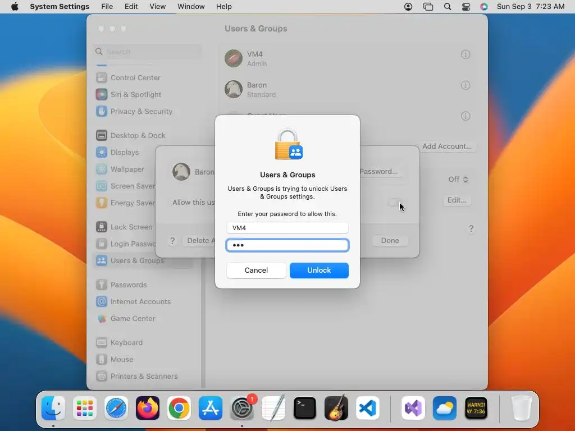
Task: Click the date and time in the menu bar
Action: click(531, 7)
